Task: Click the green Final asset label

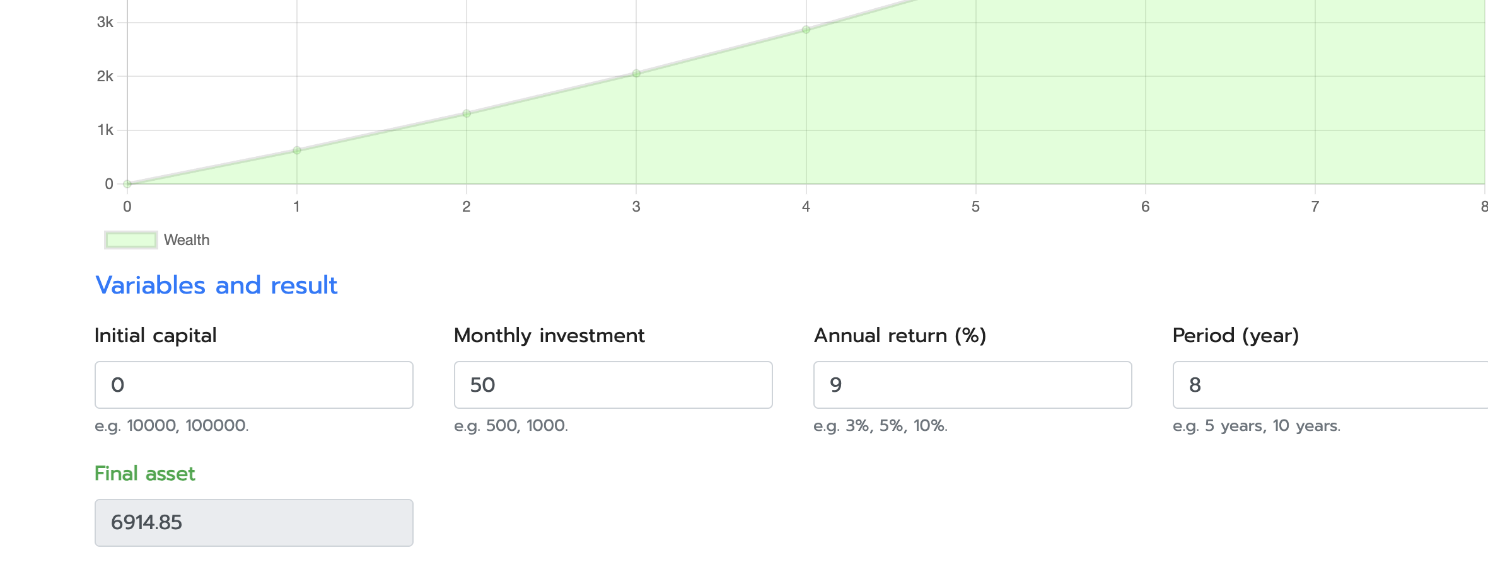Action: 144,473
